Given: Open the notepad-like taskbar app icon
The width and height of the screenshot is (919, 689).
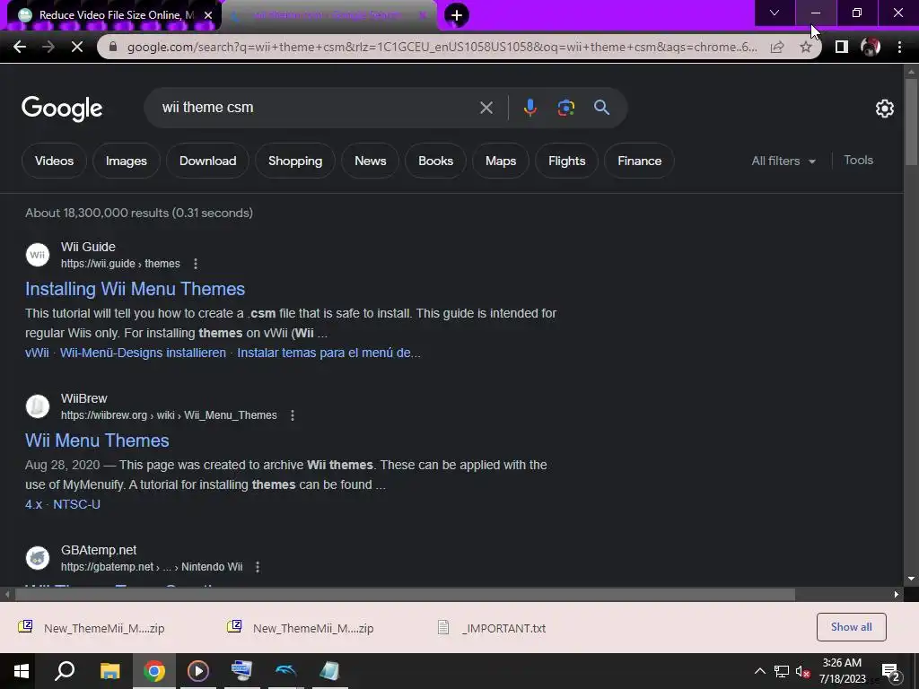Looking at the screenshot, I should point(330,671).
